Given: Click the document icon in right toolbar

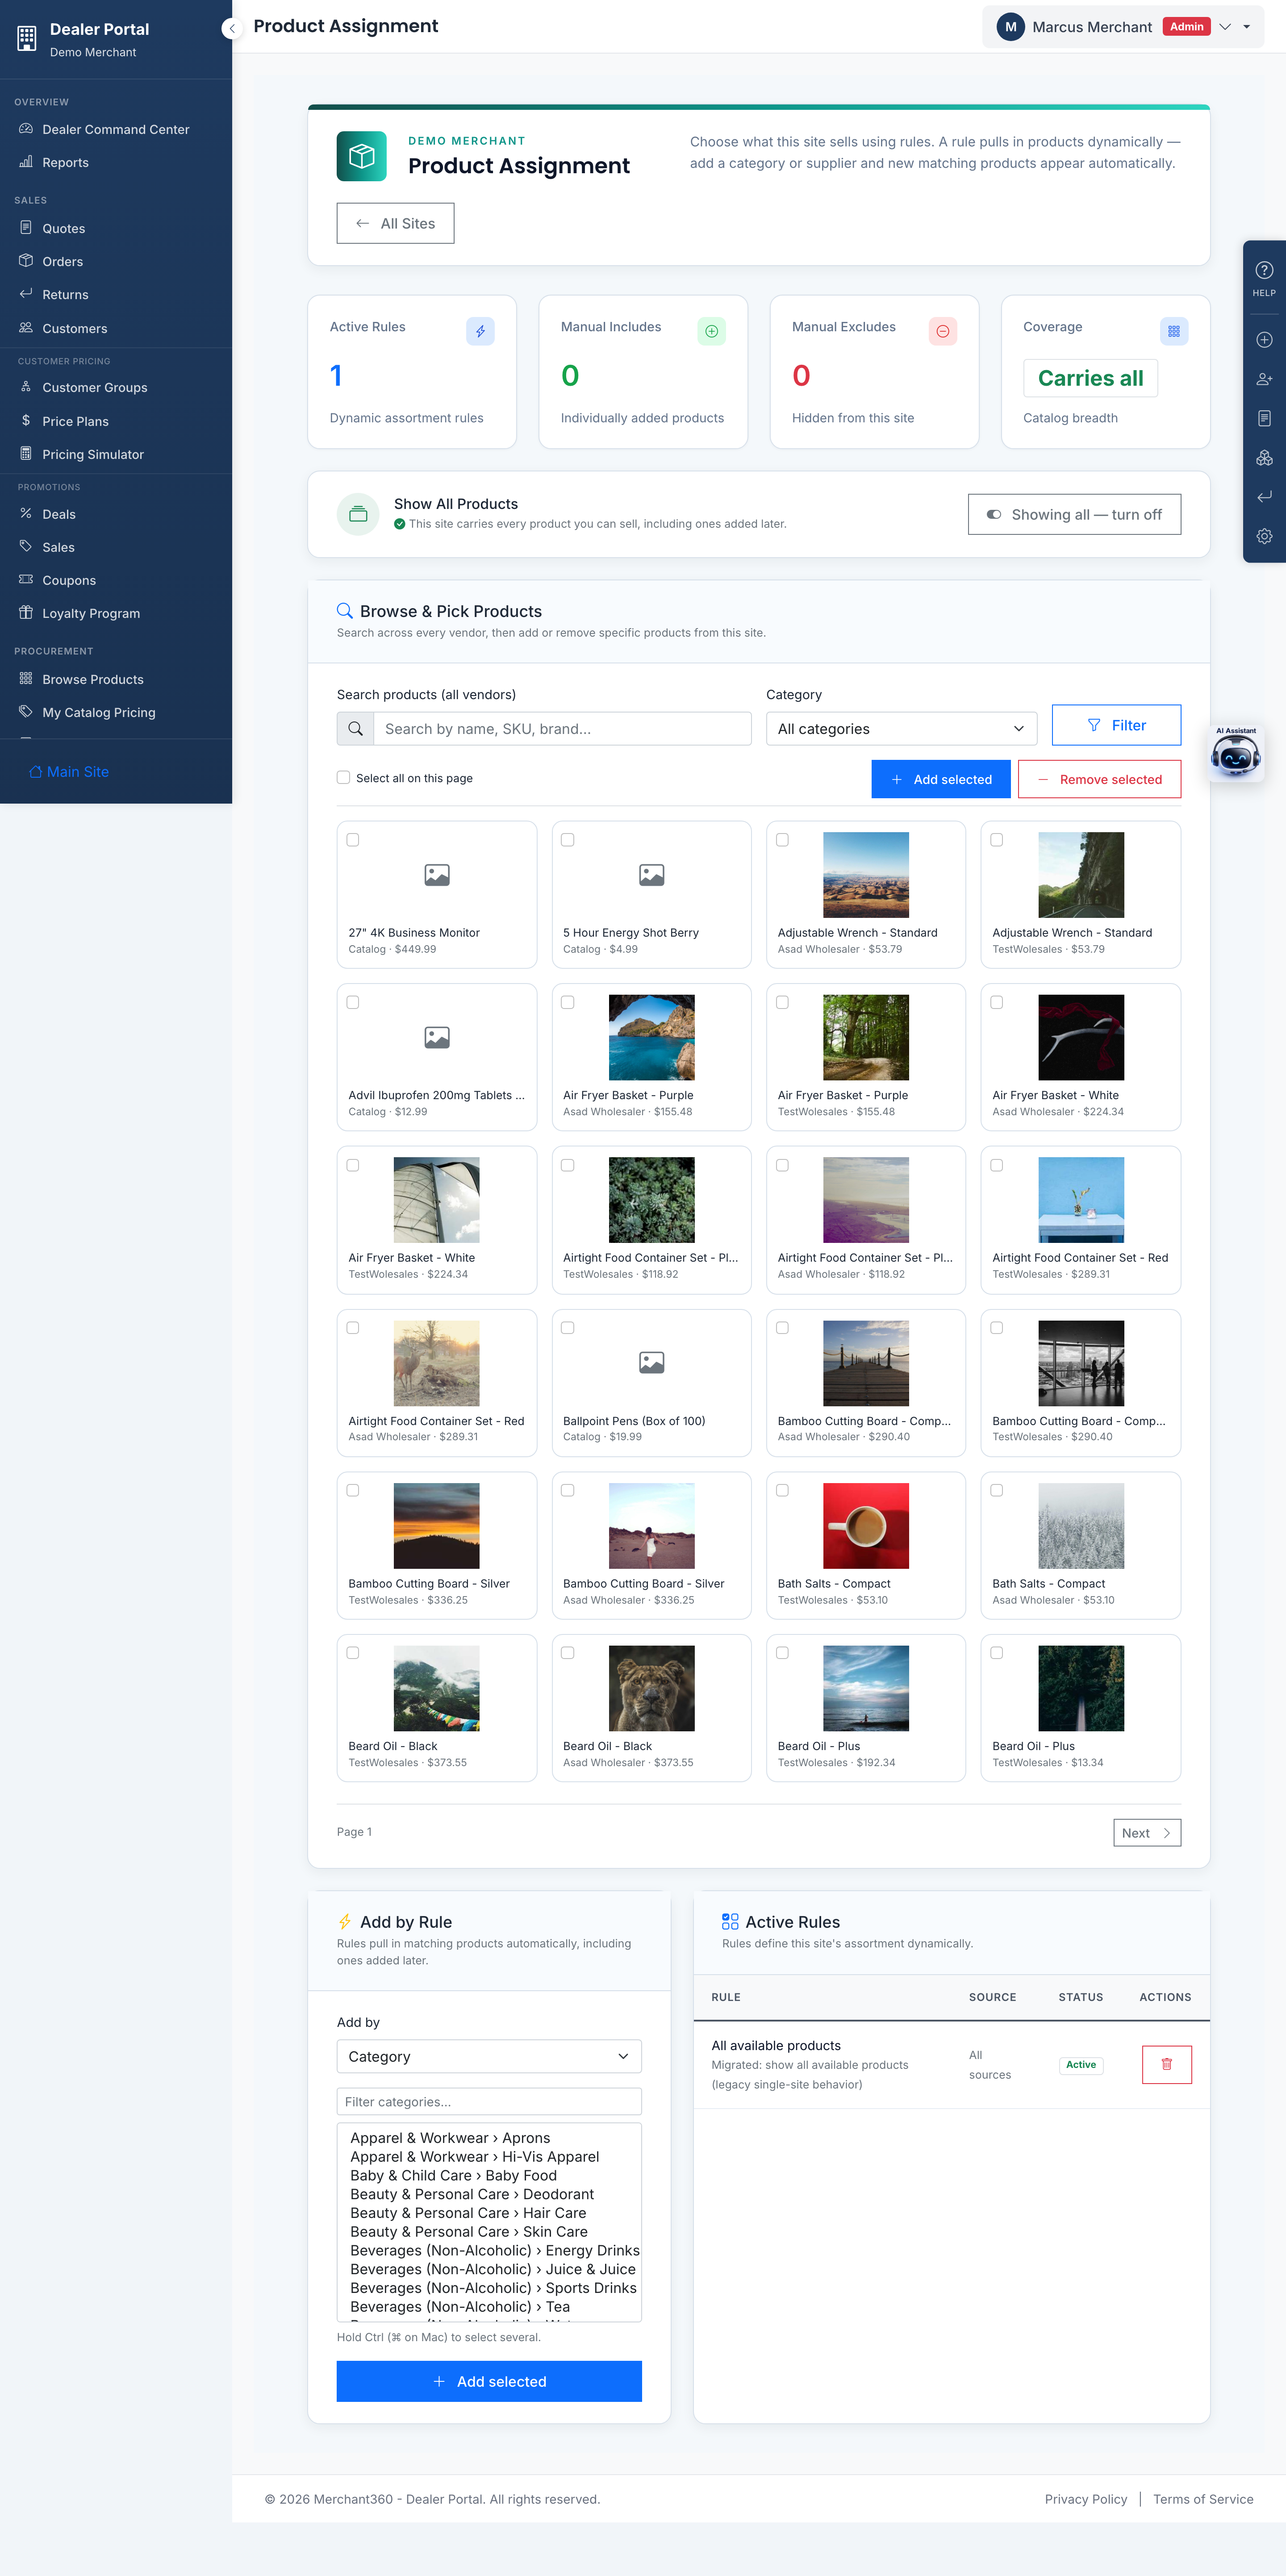Looking at the screenshot, I should point(1264,418).
